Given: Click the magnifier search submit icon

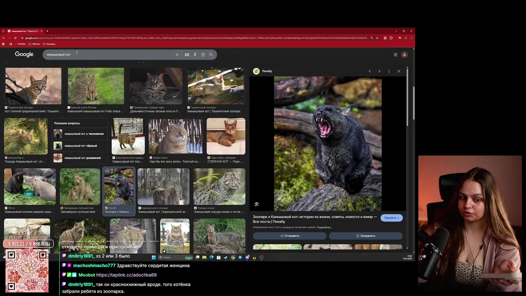Looking at the screenshot, I should point(211,55).
